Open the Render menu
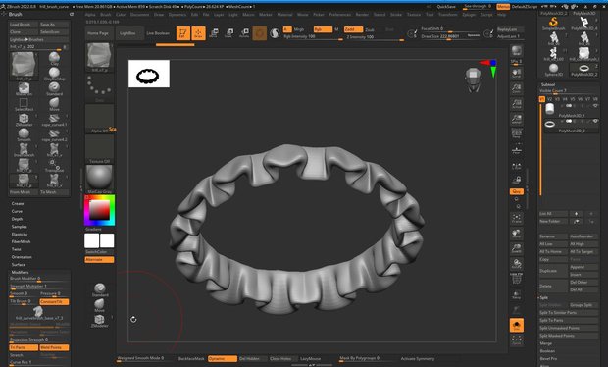The image size is (608, 367). click(362, 15)
